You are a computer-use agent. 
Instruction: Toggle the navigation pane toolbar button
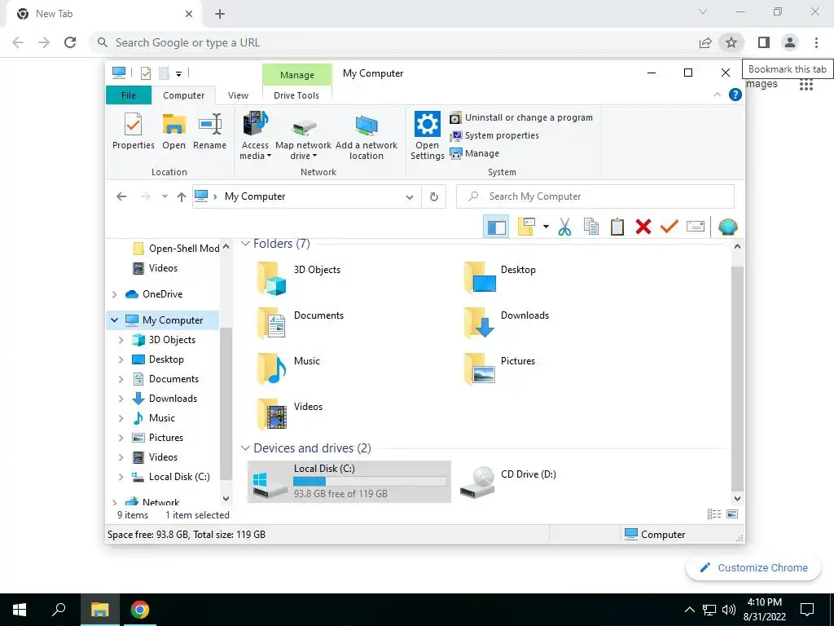496,227
